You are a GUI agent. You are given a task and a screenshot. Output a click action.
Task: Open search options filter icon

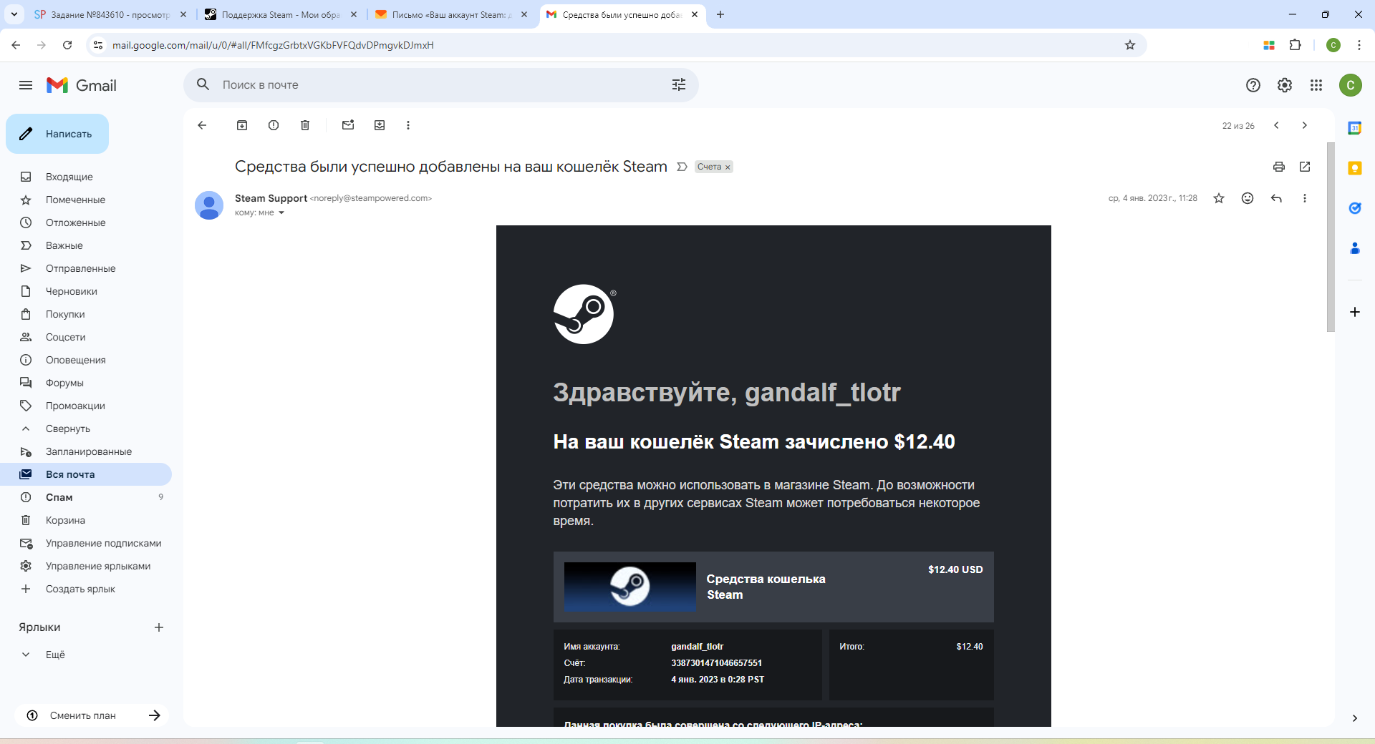(678, 84)
